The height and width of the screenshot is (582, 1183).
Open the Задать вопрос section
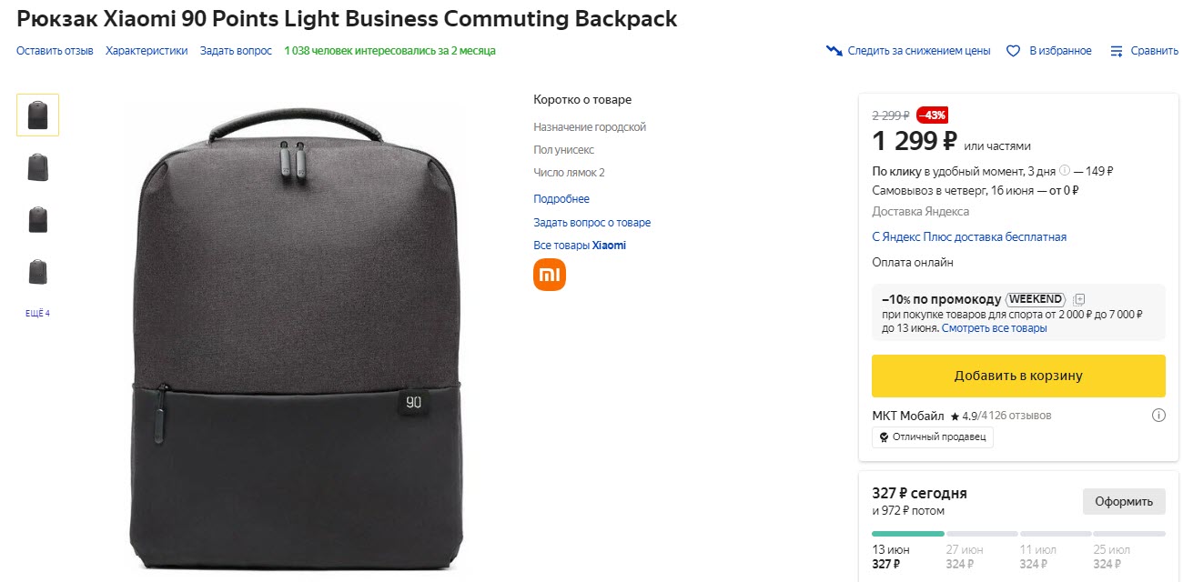tap(235, 51)
